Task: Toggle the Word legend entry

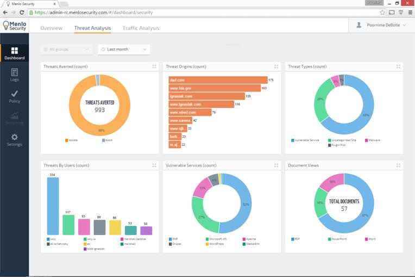Action: (370, 239)
